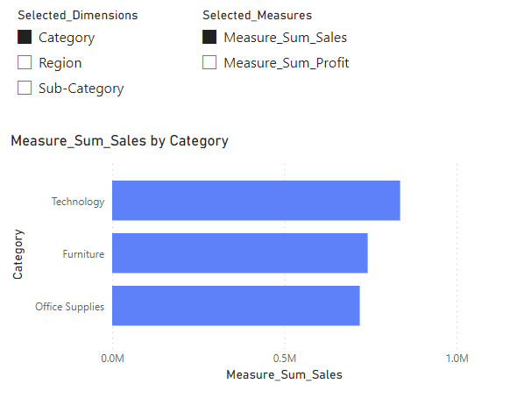Tick the Measure_Sum_Profit checkbox
Image resolution: width=524 pixels, height=398 pixels.
click(x=209, y=62)
